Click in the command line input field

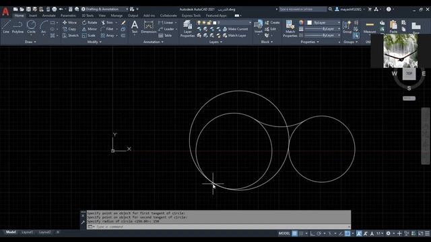222,227
